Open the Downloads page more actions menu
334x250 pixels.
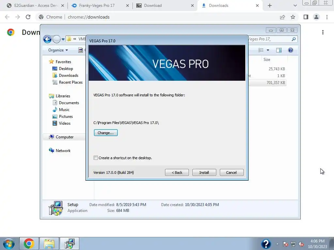point(323,32)
